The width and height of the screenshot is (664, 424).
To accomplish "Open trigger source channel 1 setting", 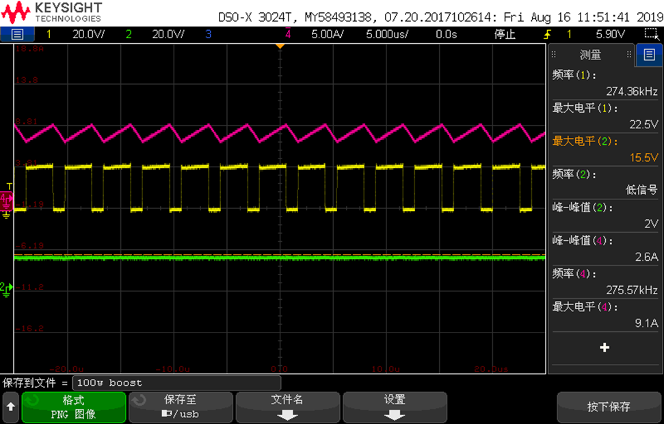I will 569,34.
